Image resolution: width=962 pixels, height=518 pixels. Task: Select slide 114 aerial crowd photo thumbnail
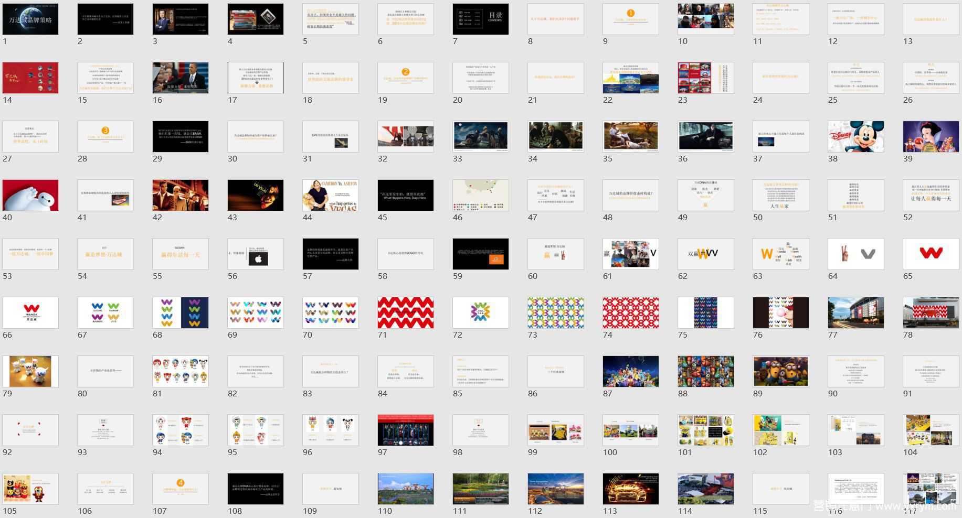706,489
